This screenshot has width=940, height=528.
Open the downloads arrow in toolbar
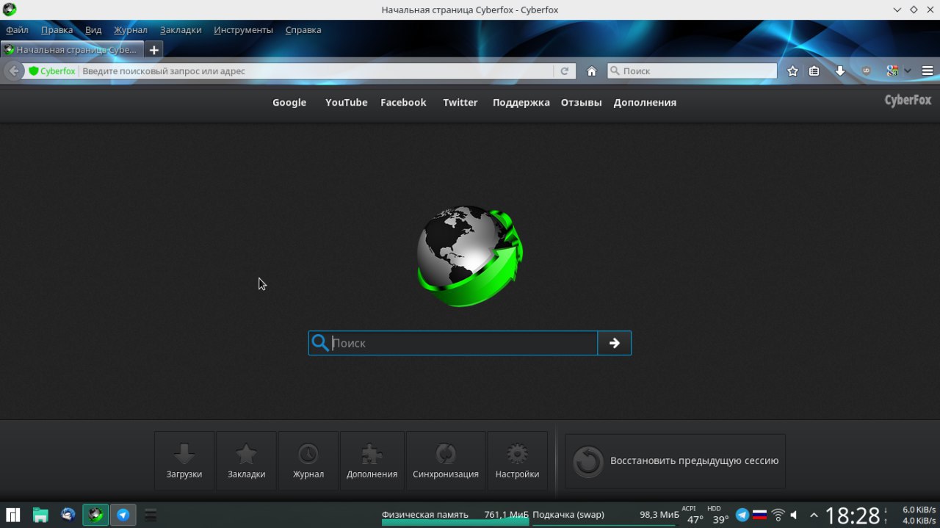tap(840, 71)
